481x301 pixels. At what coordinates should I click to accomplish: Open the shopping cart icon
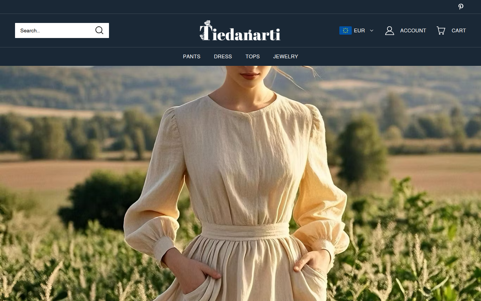tap(441, 30)
